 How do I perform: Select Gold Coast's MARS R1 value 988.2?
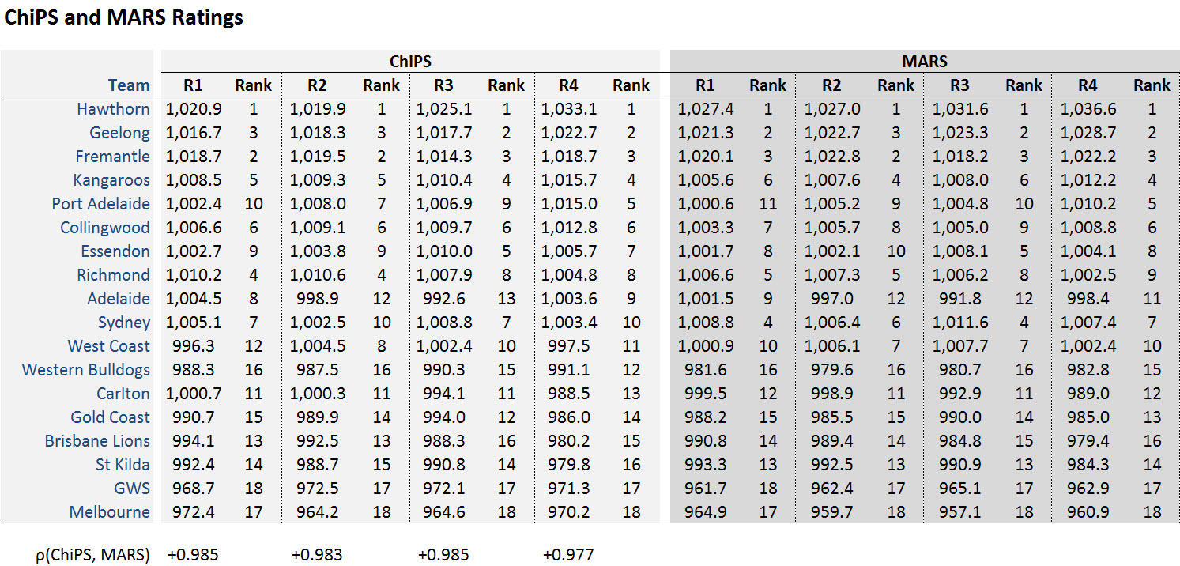click(706, 417)
